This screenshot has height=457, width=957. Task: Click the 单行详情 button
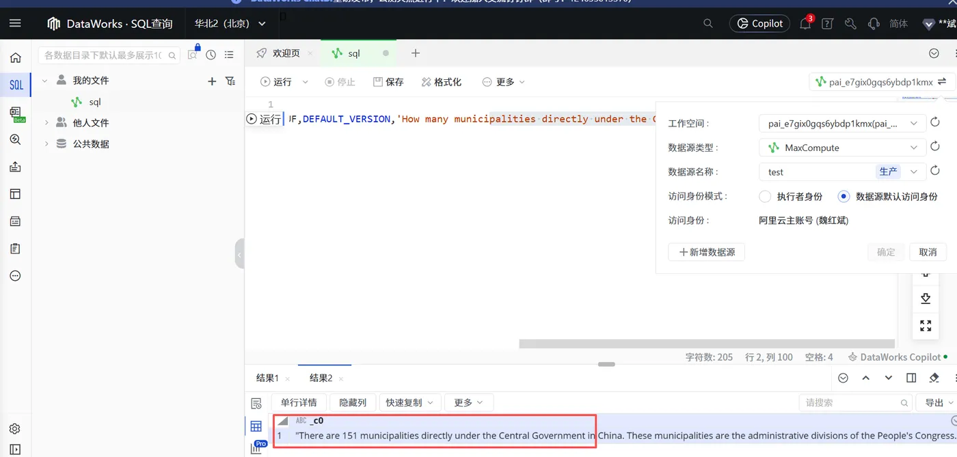click(x=299, y=402)
